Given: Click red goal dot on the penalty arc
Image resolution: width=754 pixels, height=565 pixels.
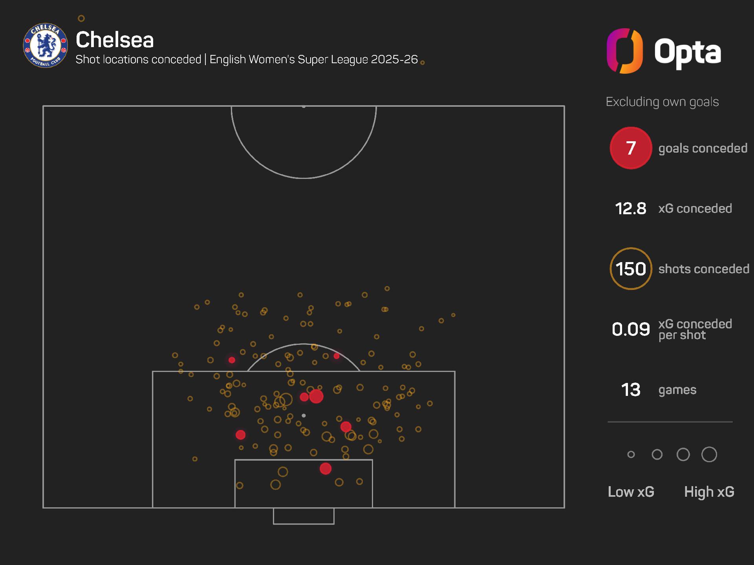Looking at the screenshot, I should click(337, 356).
